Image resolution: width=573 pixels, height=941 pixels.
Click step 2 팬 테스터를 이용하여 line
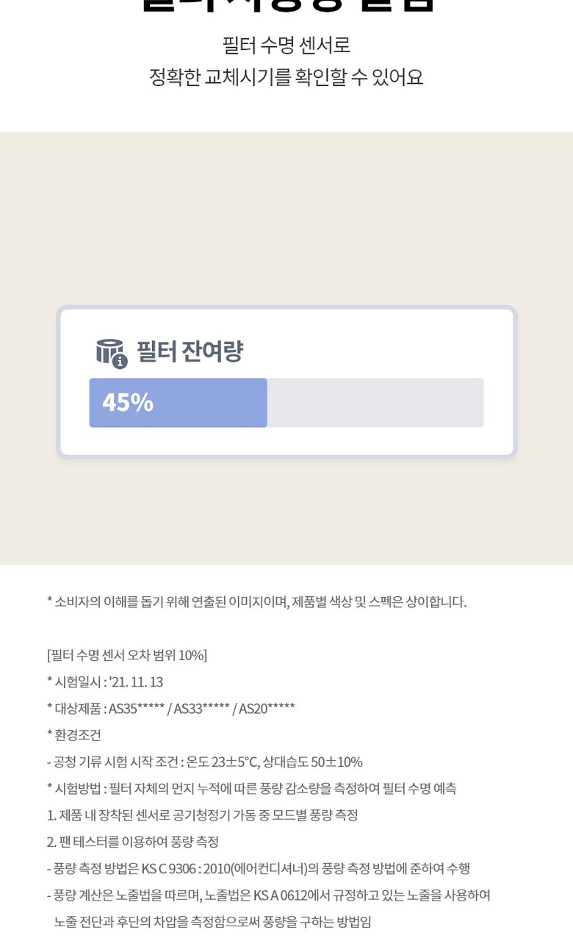coord(133,842)
